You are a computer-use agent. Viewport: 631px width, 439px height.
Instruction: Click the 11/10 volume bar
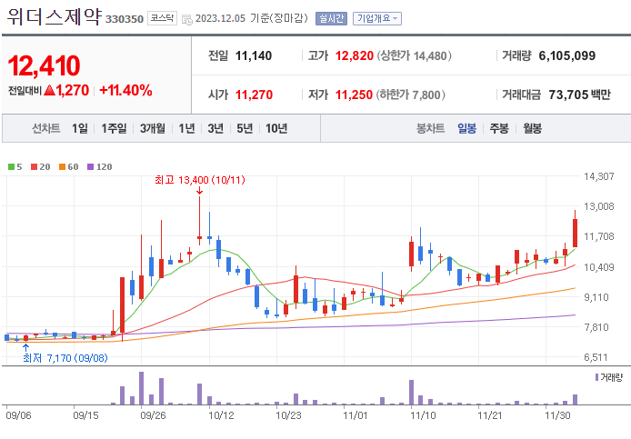point(411,393)
